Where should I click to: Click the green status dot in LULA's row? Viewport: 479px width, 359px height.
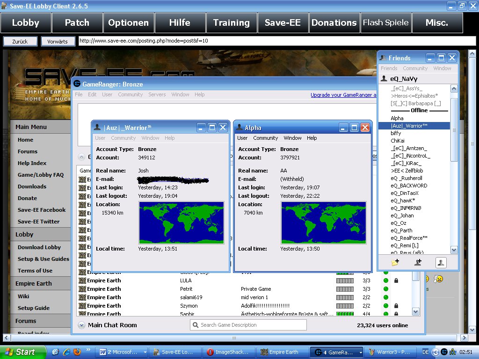tap(385, 280)
